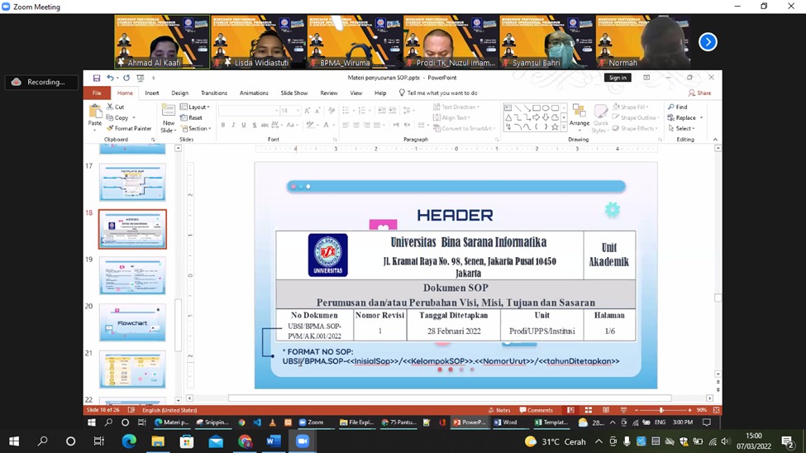806x453 pixels.
Task: Click the Format Painter tool
Action: coord(129,129)
